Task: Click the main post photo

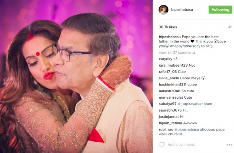Action: click(x=76, y=76)
